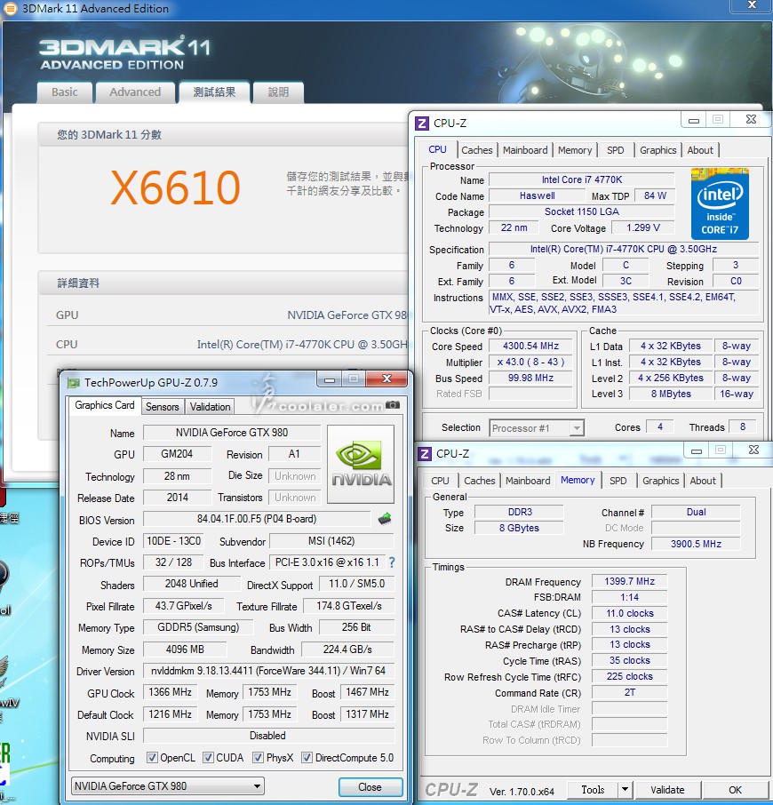
Task: Open the Sensors tab in GPU-Z
Action: [163, 407]
